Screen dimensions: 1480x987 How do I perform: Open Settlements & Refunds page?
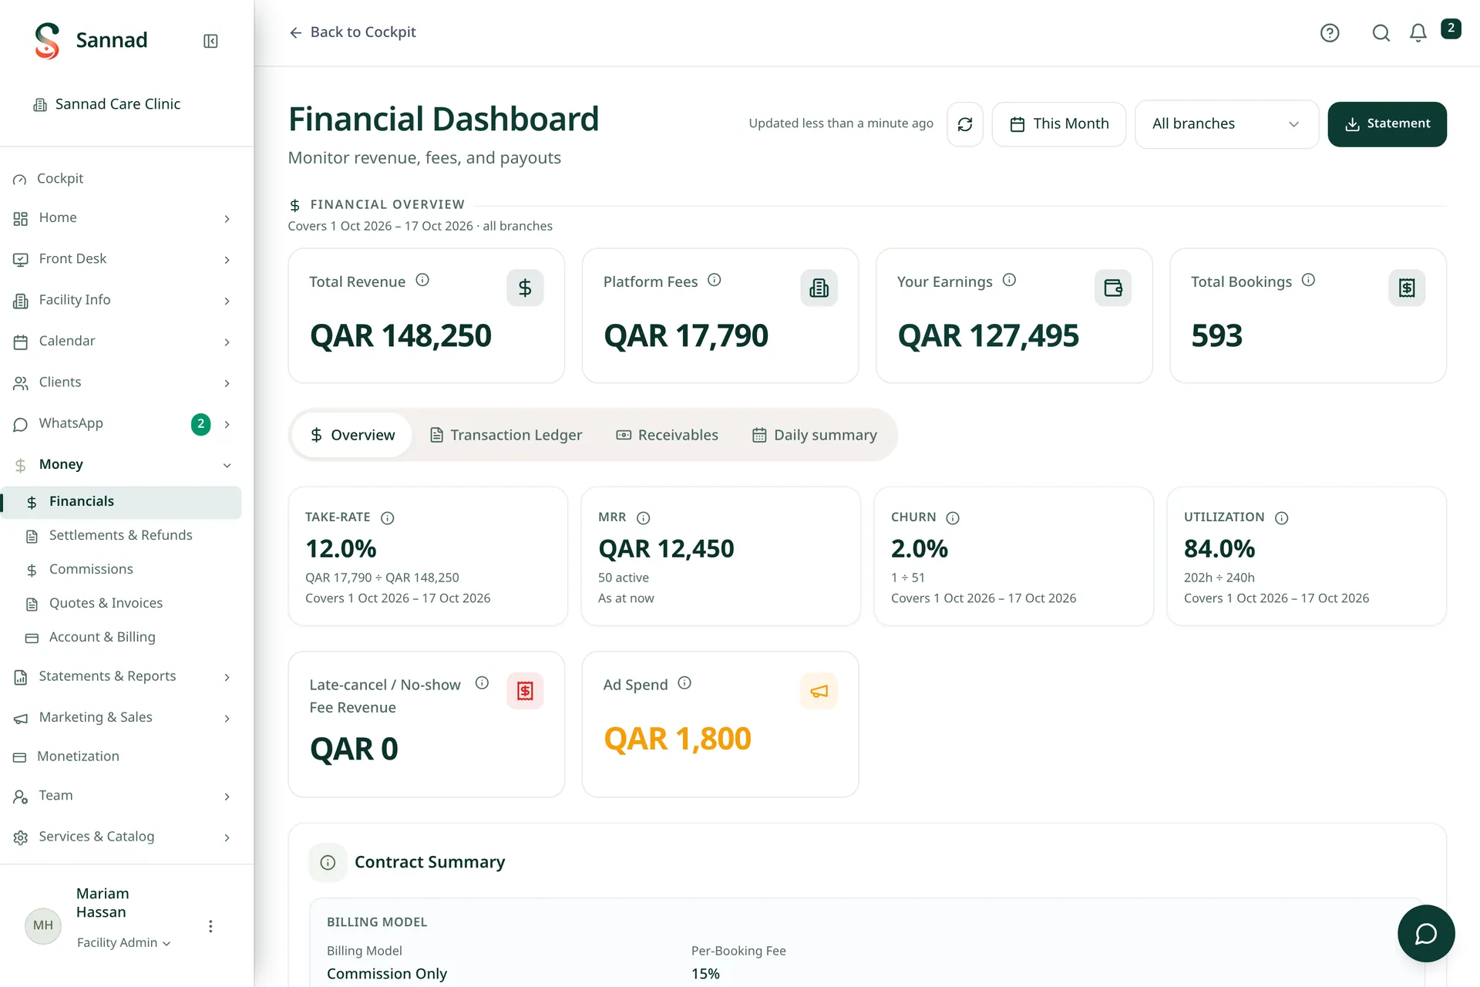click(121, 536)
